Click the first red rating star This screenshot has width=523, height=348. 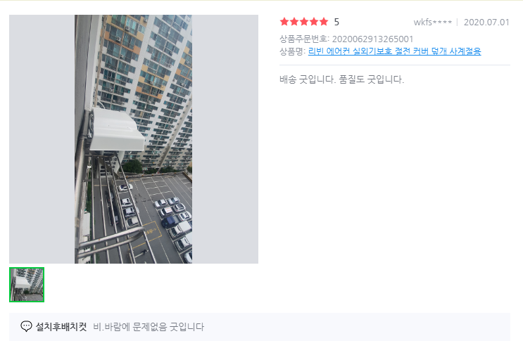click(x=284, y=22)
